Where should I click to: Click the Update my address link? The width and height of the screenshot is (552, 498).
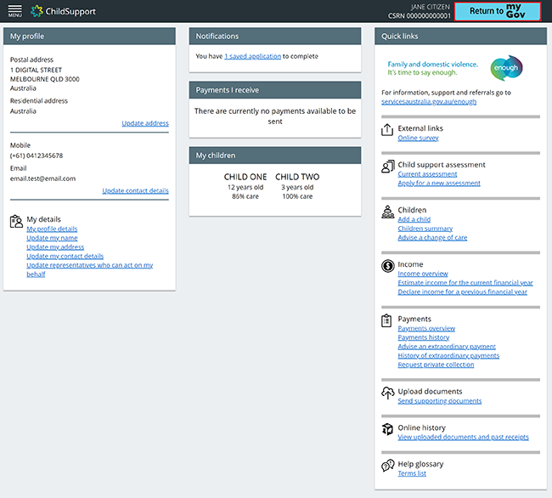coord(55,247)
